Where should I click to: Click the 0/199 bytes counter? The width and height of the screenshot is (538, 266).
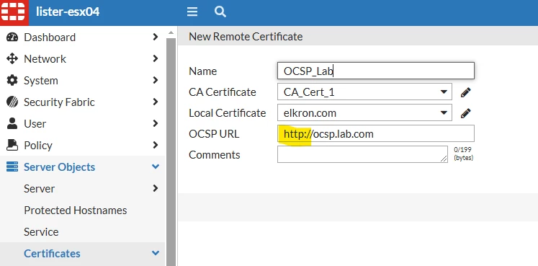tap(463, 154)
